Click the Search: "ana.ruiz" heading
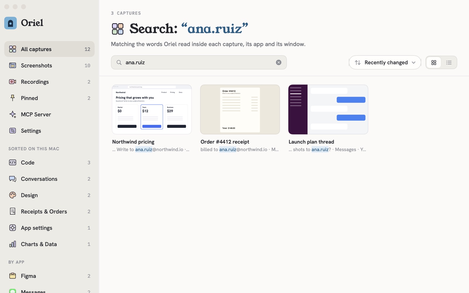 [189, 28]
